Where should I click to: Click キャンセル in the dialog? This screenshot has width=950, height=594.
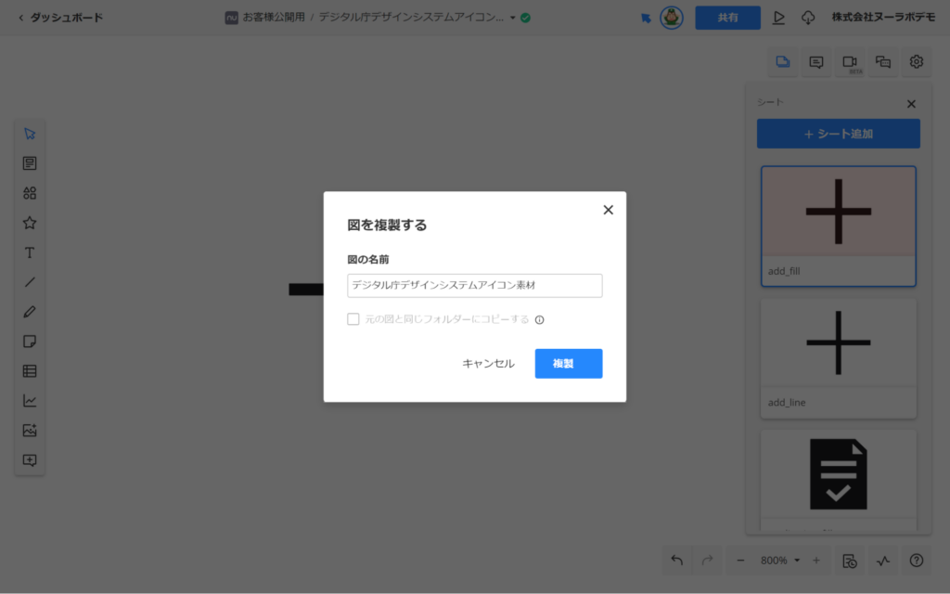pos(488,364)
